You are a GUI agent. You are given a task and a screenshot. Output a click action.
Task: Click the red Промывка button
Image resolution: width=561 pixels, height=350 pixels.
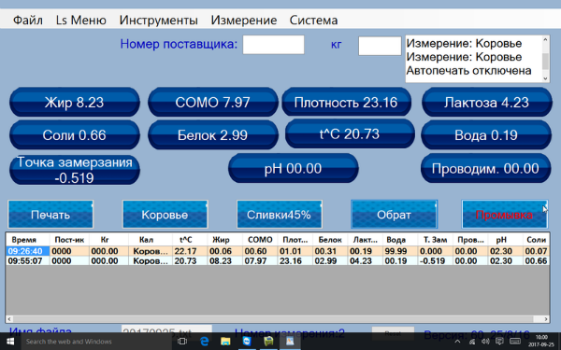(x=505, y=215)
